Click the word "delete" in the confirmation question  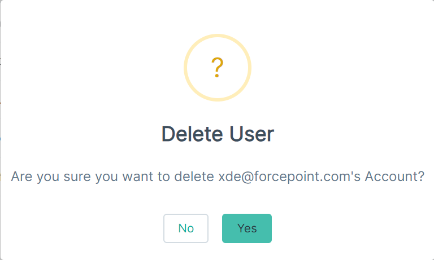(194, 177)
